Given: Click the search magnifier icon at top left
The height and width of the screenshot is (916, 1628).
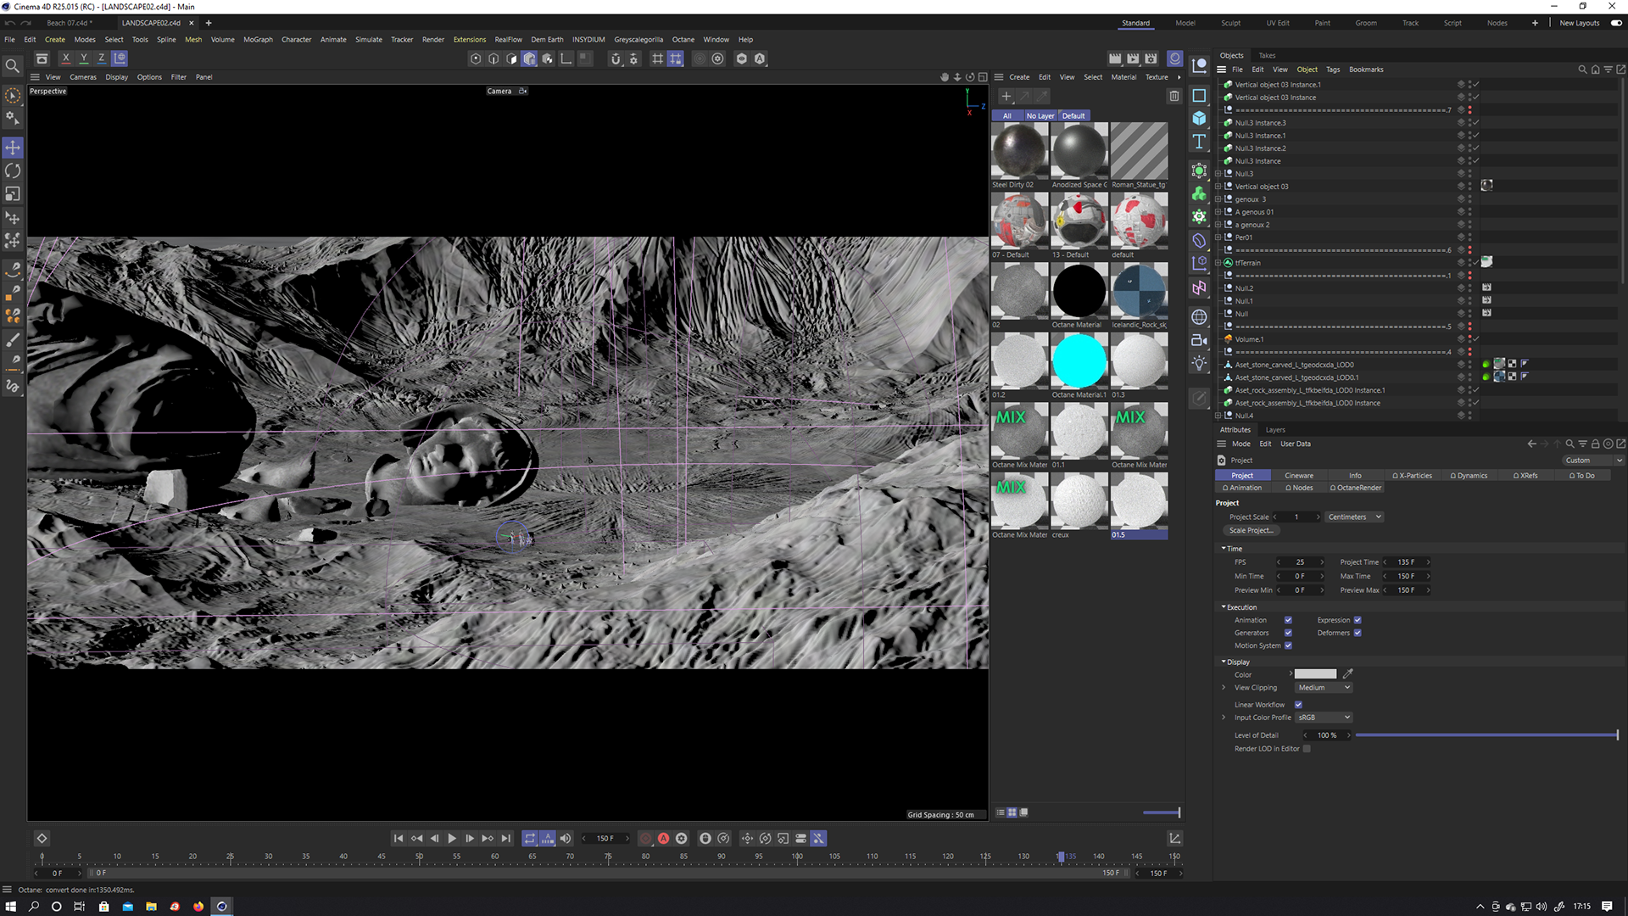Looking at the screenshot, I should click(x=13, y=66).
